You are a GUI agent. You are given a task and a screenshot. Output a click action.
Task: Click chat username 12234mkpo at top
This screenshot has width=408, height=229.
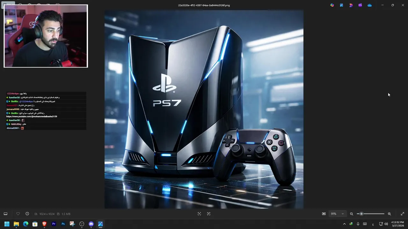(12, 94)
